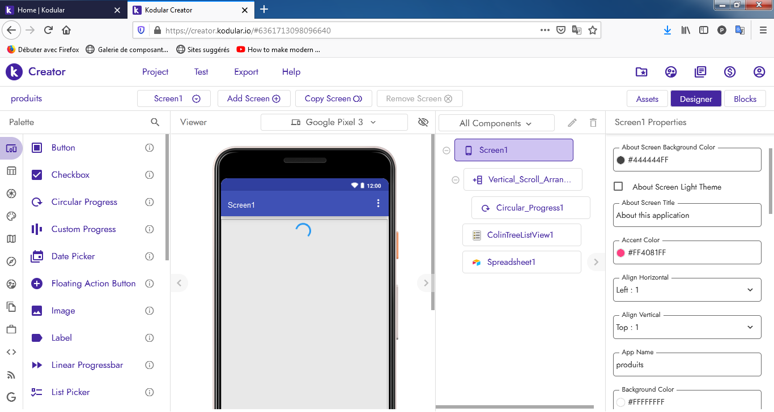Click the Add Screen button
The height and width of the screenshot is (412, 774).
coord(253,98)
